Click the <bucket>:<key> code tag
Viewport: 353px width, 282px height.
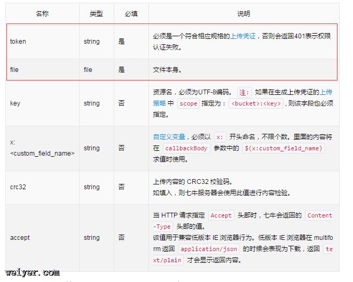[256, 104]
